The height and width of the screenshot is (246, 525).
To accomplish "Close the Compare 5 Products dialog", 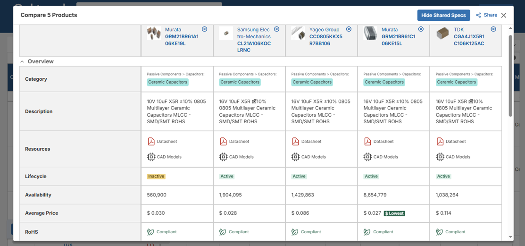I will pyautogui.click(x=504, y=16).
